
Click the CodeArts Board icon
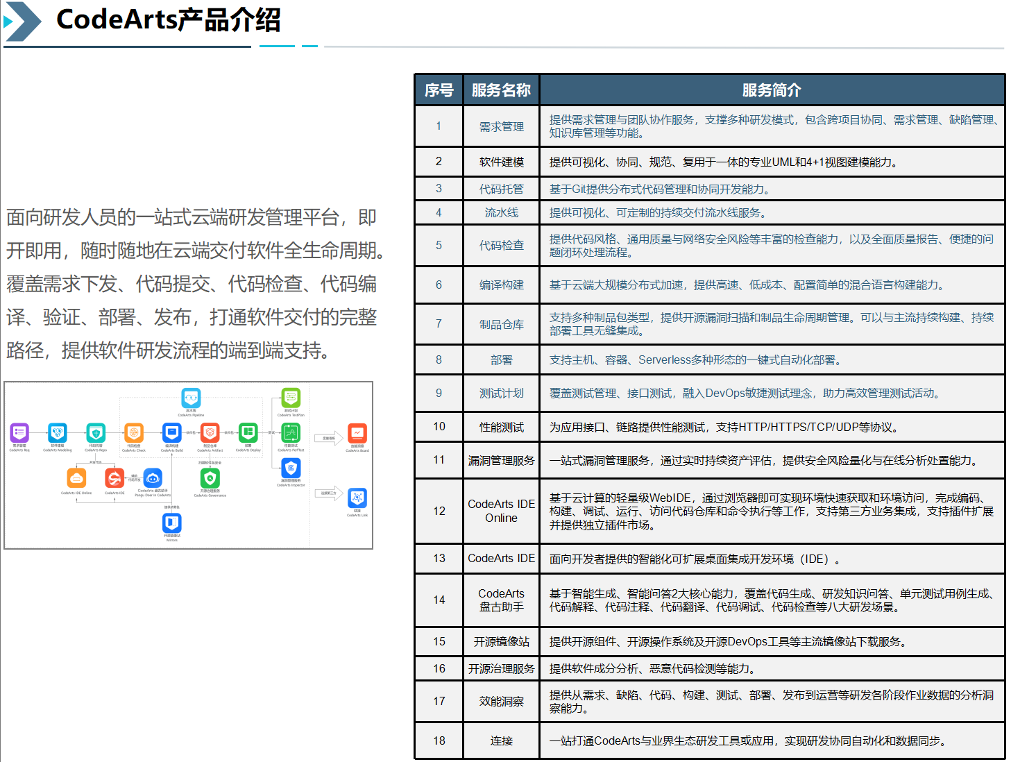tap(357, 433)
